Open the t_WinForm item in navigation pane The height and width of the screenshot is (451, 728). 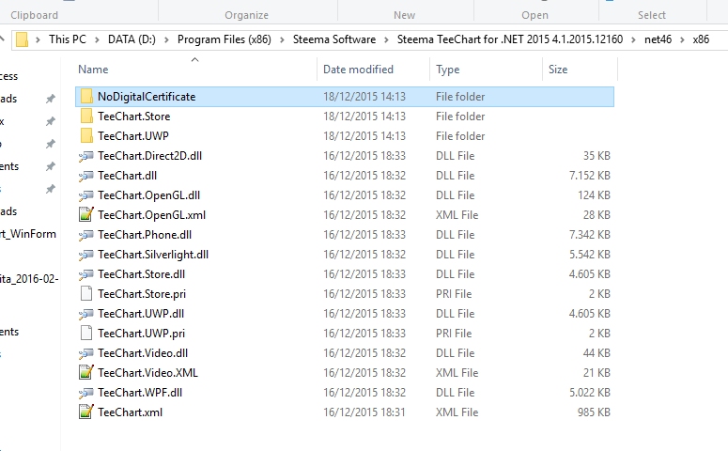click(28, 234)
